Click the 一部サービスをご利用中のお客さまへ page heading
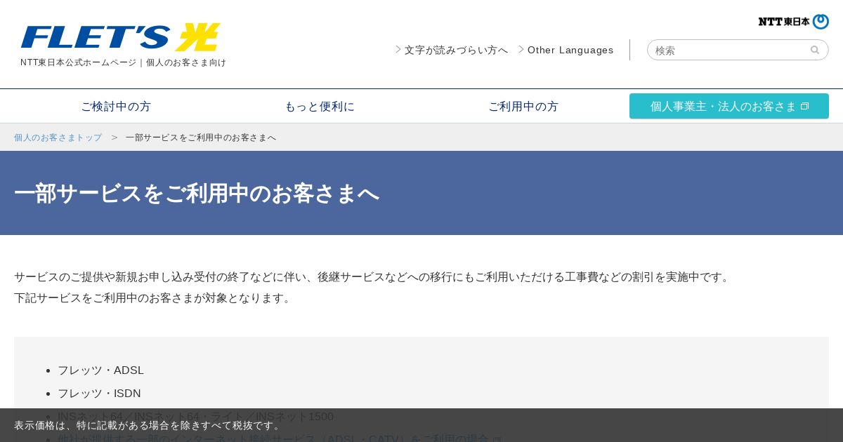Screen dimensions: 843x442 click(197, 193)
